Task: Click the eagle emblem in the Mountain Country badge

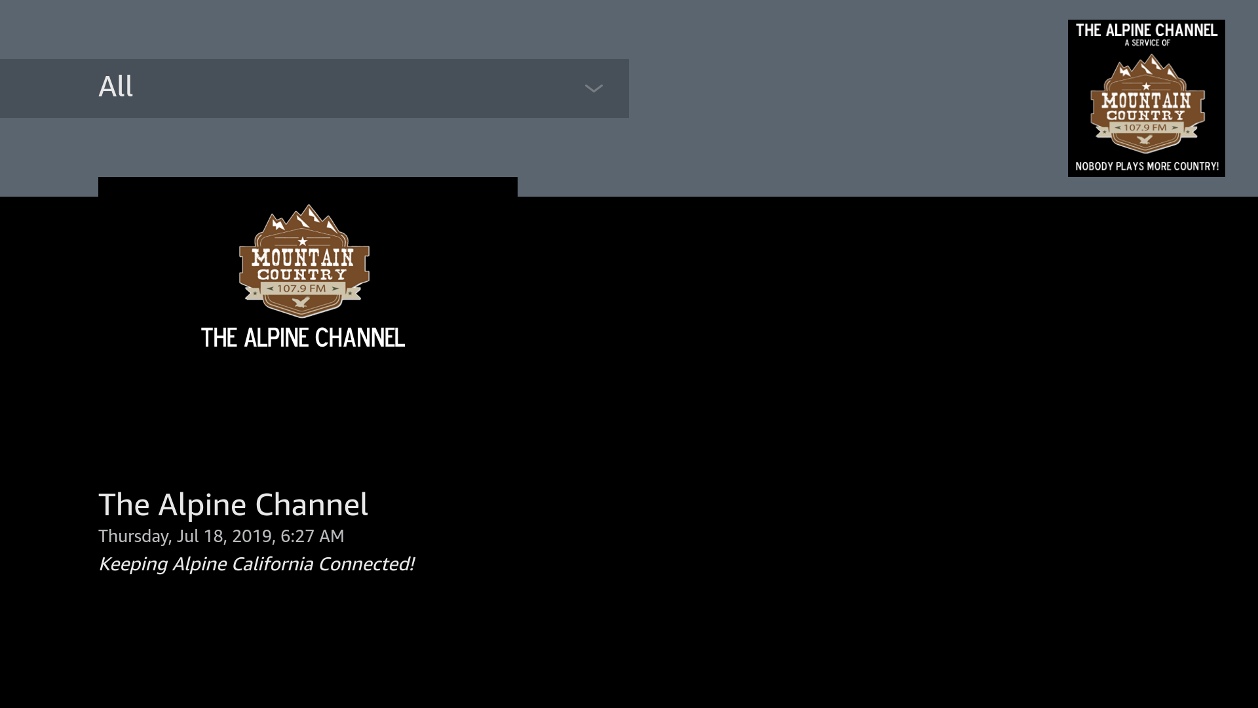Action: click(x=303, y=303)
